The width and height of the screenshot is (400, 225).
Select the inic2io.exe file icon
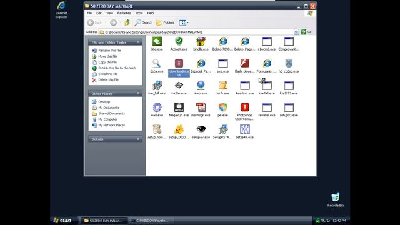(179, 86)
